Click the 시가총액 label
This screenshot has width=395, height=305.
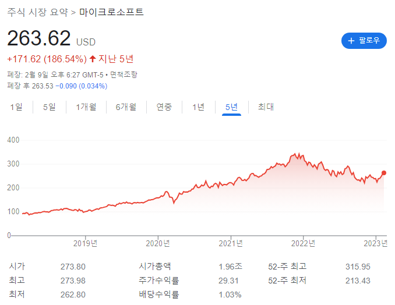155,266
